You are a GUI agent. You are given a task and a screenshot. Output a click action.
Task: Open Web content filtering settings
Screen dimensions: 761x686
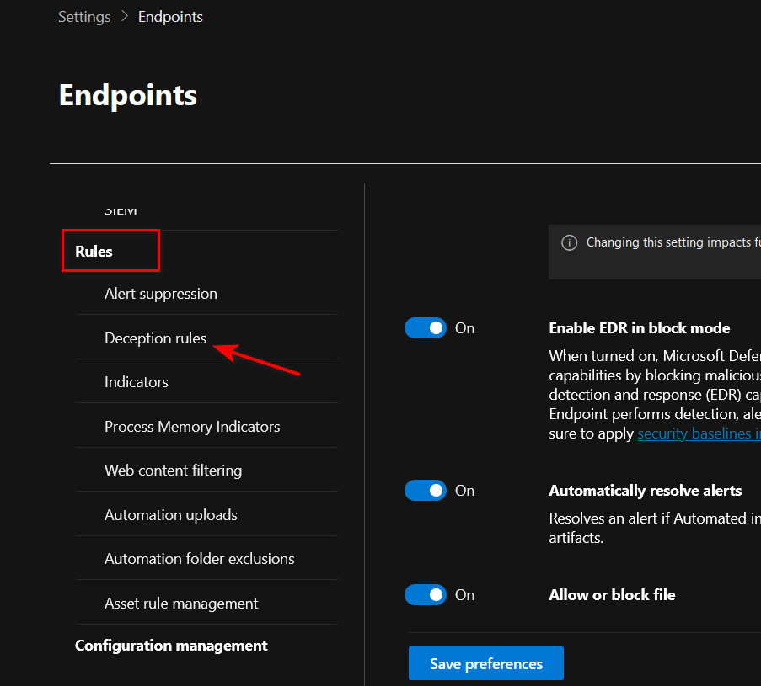coord(173,471)
